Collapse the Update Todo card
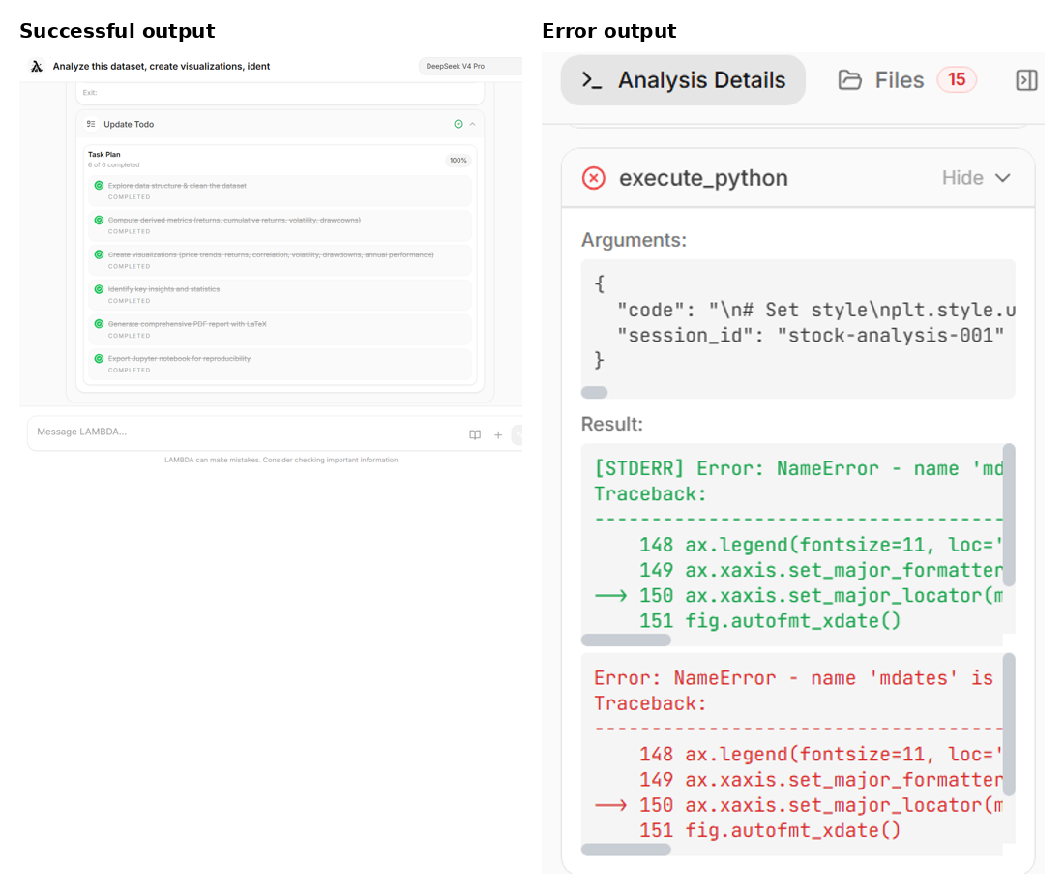Screen dimensions: 1064x893 point(472,124)
